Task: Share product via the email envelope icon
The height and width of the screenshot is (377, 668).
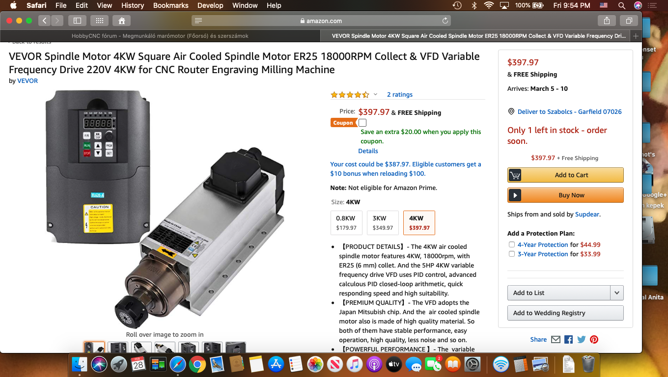Action: (556, 339)
